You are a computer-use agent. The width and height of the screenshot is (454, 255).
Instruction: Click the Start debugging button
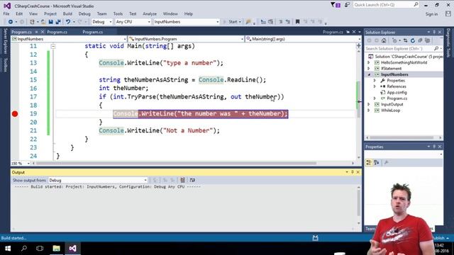(x=232, y=22)
